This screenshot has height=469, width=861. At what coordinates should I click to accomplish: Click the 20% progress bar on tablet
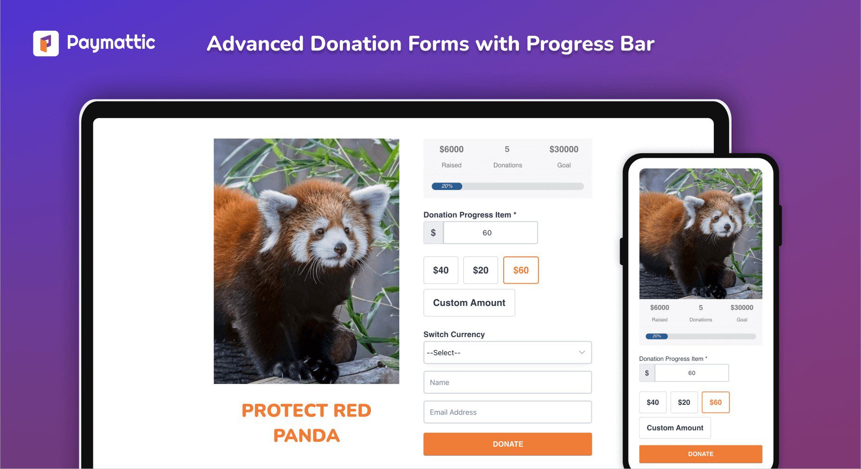tap(508, 186)
